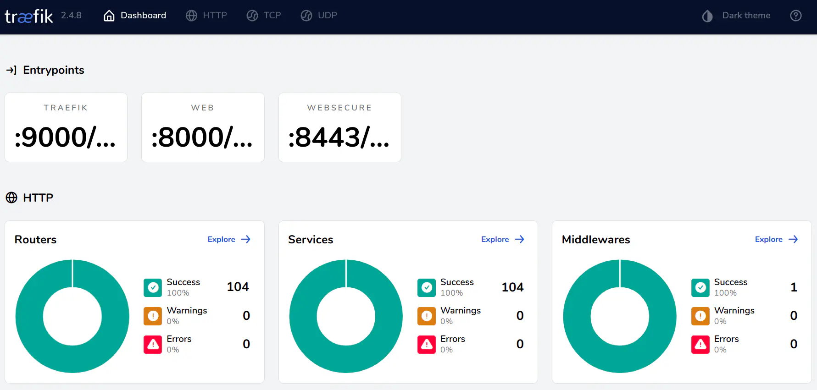817x390 pixels.
Task: Switch to the TCP tab
Action: (x=264, y=16)
